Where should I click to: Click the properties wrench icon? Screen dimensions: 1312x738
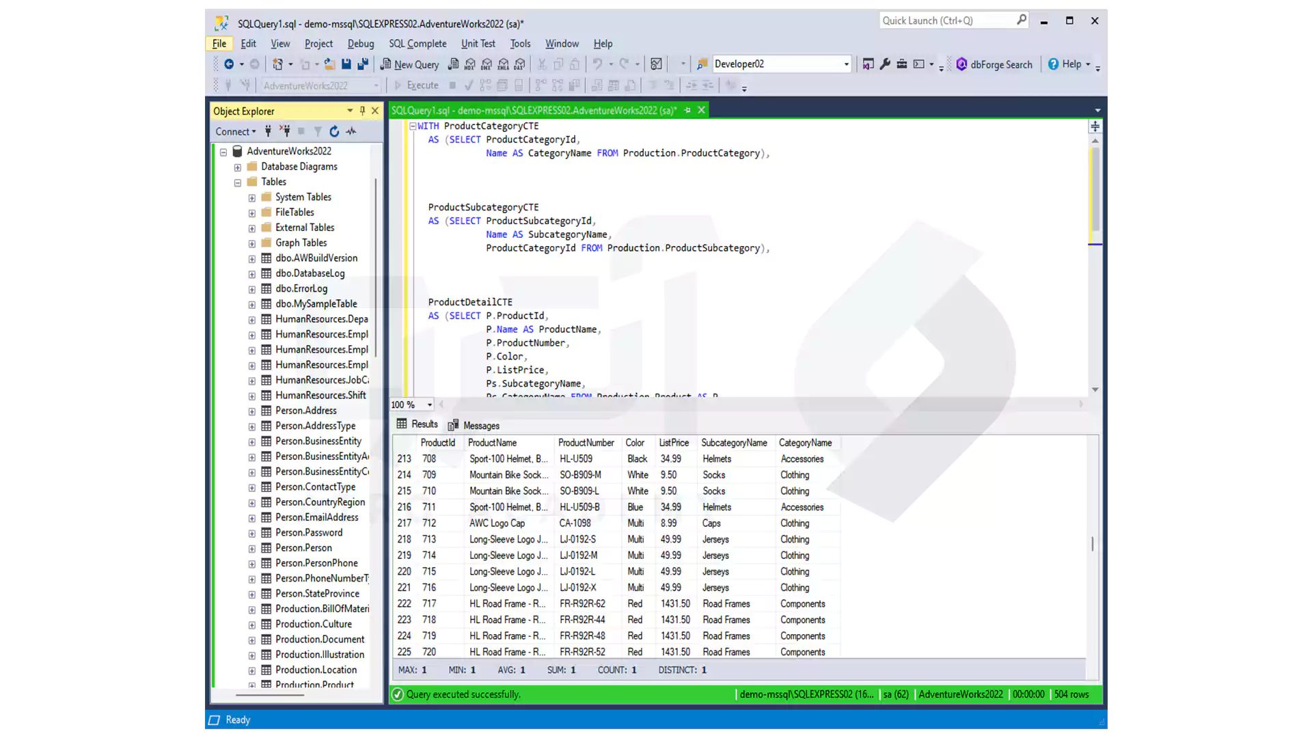pyautogui.click(x=885, y=64)
